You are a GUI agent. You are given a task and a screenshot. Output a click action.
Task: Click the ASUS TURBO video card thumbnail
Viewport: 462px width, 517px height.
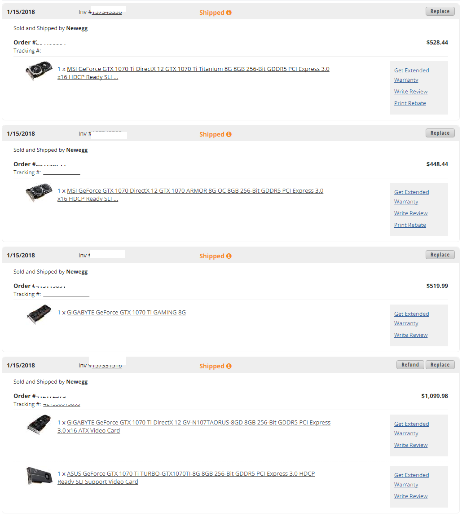tap(39, 476)
